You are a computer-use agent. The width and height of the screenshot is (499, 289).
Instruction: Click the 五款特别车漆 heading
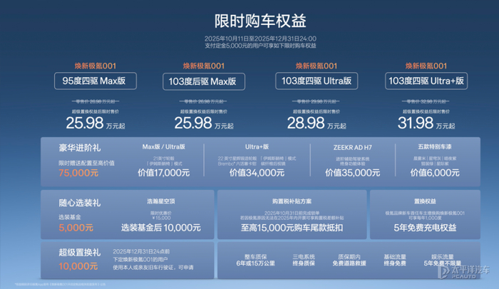point(435,147)
